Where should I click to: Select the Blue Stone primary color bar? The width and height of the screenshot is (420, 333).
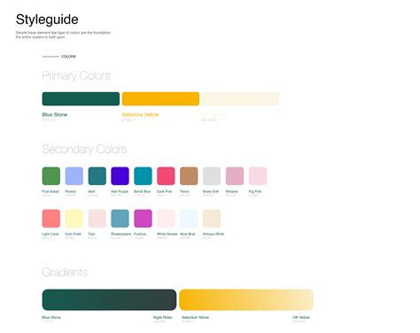[81, 98]
